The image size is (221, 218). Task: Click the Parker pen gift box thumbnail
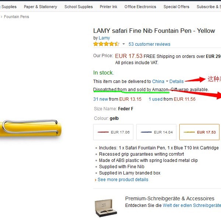pyautogui.click(x=106, y=207)
